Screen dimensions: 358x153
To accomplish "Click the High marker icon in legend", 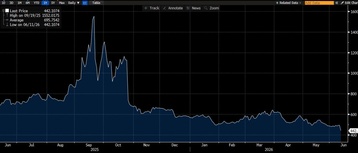I will 7,15.
